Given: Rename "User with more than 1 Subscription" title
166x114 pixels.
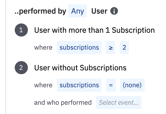Looking at the screenshot, I should [x=94, y=30].
